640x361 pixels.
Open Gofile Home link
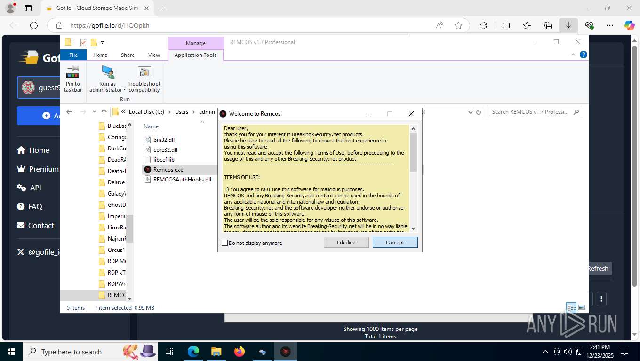(x=33, y=150)
